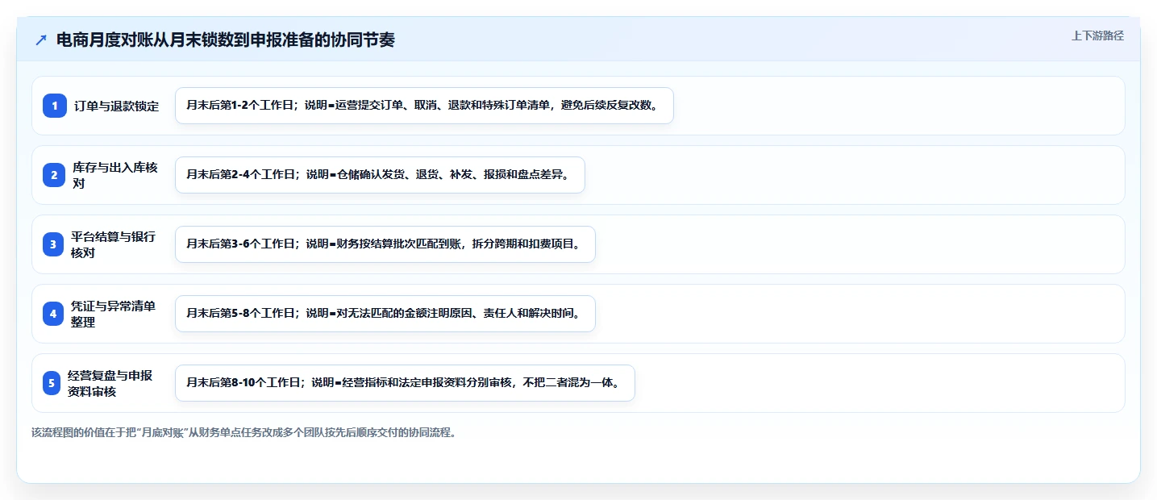
Task: Click step badge 5 for 经营复盘与申报资料审核
Action: (x=52, y=383)
